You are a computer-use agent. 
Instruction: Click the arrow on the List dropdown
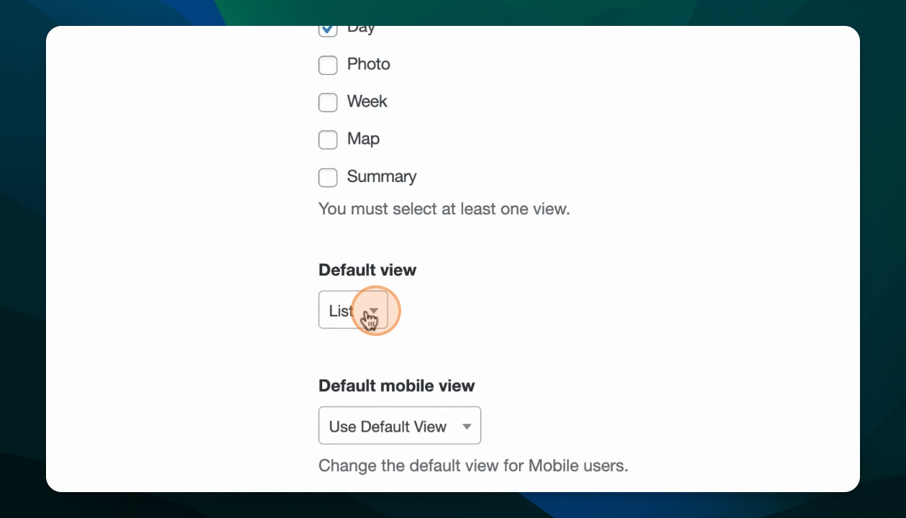tap(374, 311)
